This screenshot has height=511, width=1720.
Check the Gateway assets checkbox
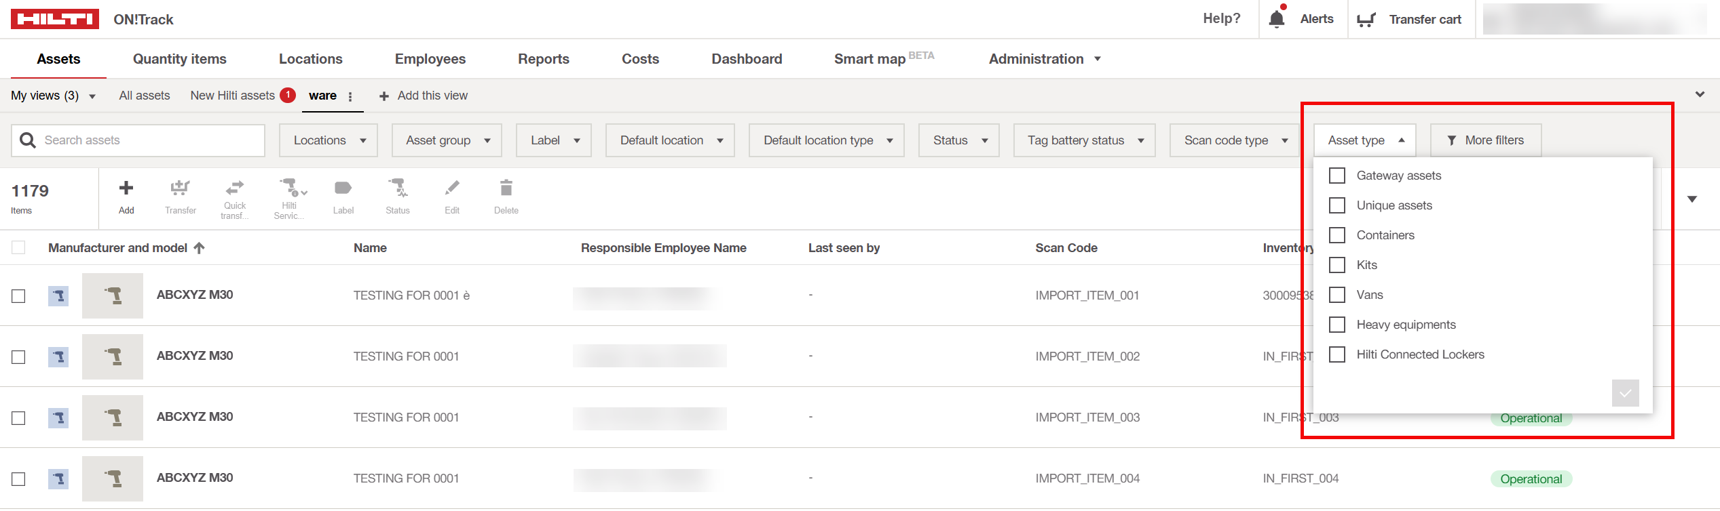coord(1336,176)
